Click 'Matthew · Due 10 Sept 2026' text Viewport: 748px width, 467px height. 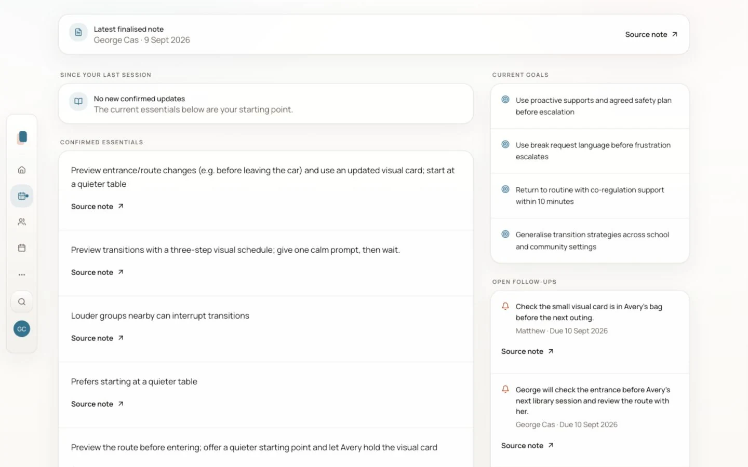pyautogui.click(x=562, y=331)
